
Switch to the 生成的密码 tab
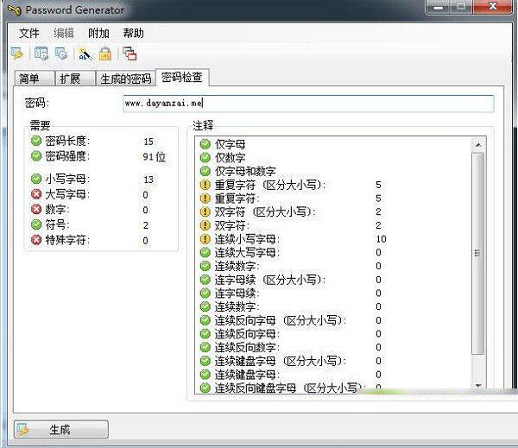(125, 79)
